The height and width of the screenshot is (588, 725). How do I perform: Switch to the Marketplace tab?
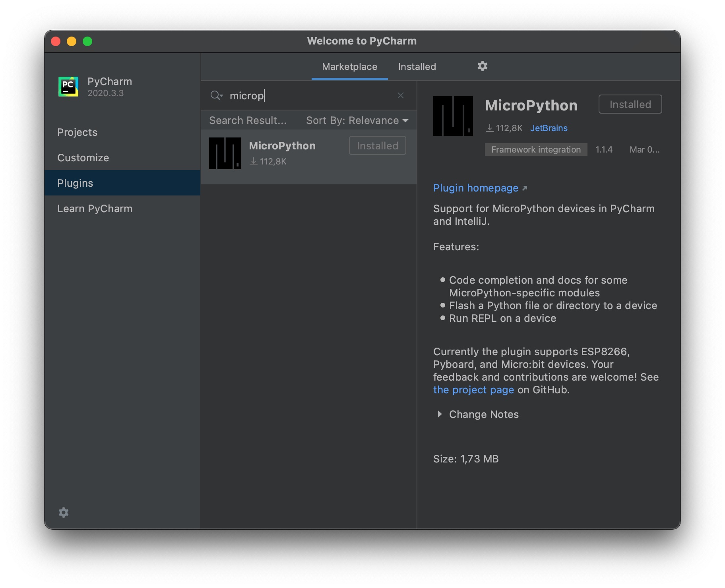coord(349,67)
